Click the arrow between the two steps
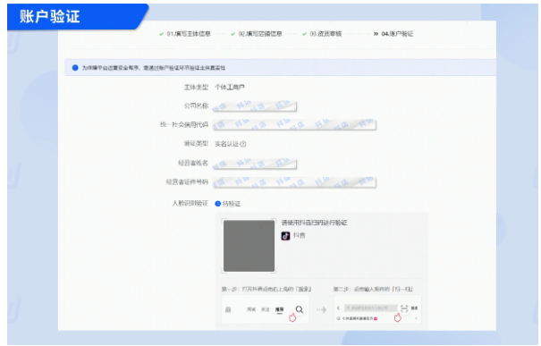Screen dimensions: 541x346 tap(321, 309)
